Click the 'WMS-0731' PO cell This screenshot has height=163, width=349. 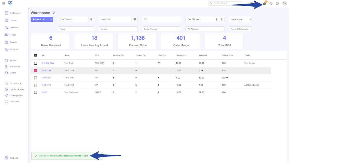(100, 63)
